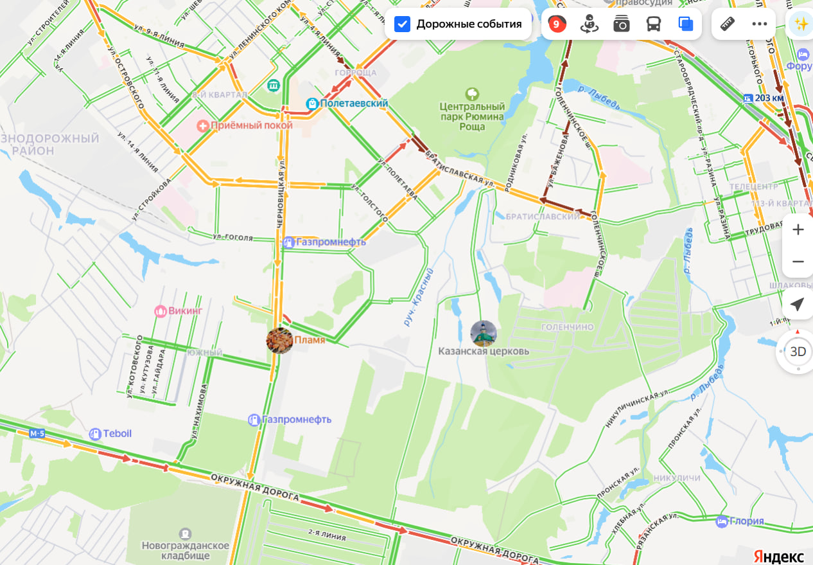Screen dimensions: 813x565
Task: Uncheck the Дорожные события checkbox
Action: point(402,24)
